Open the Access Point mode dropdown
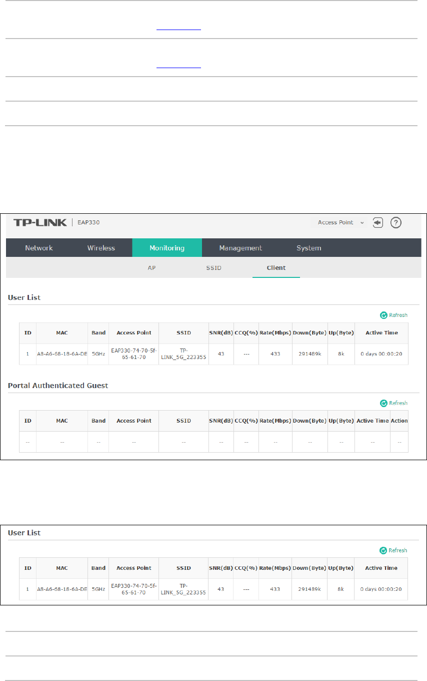427x681 pixels. click(x=340, y=222)
